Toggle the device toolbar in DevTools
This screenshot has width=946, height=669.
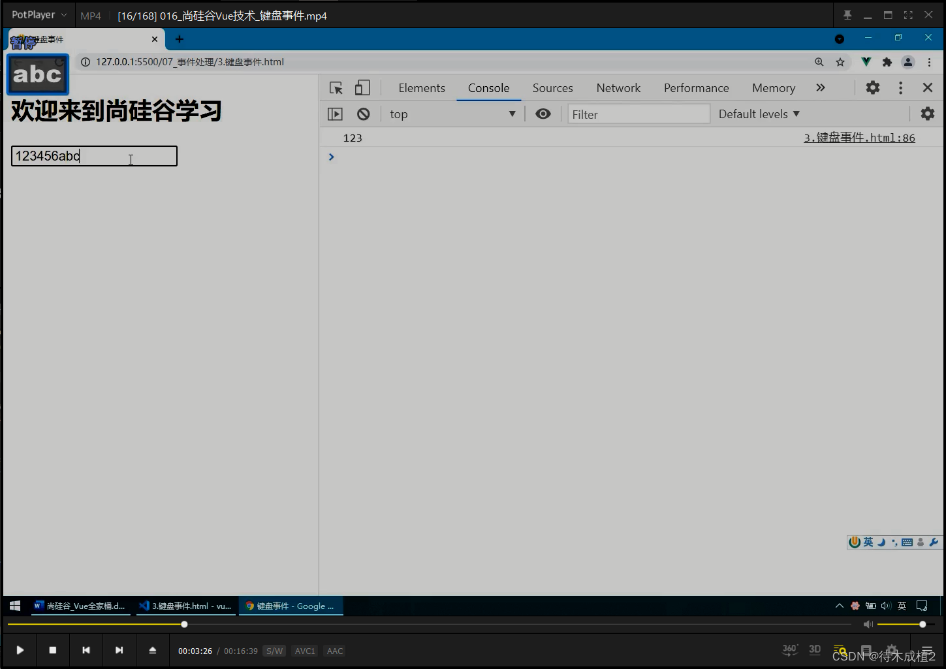[x=362, y=88]
